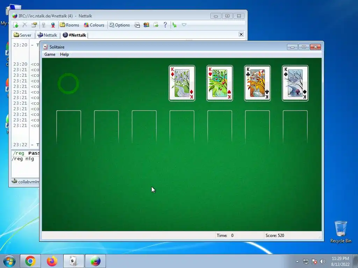This screenshot has height=268, width=358.
Task: Click the Nettalk taskbar button
Action: [x=95, y=261]
